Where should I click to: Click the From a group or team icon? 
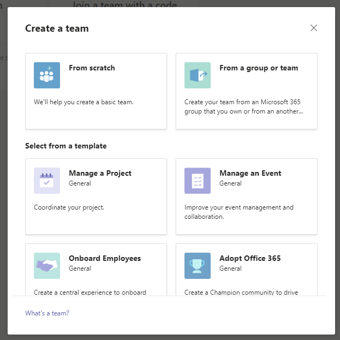click(198, 75)
